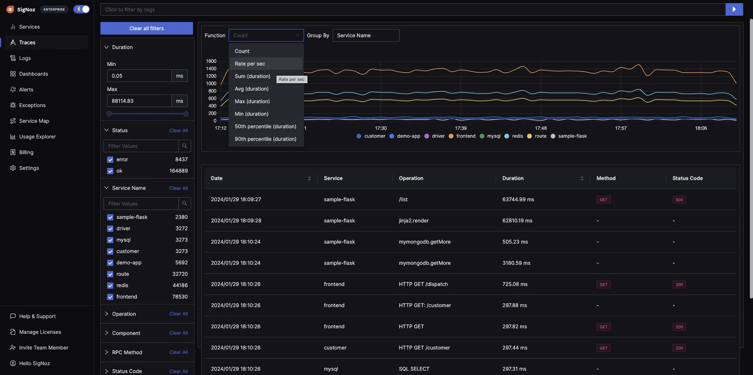
Task: Collapse the Duration filter section
Action: click(106, 47)
